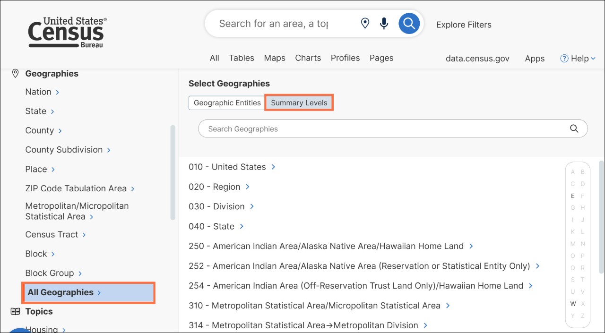Screen dimensions: 605x333
Task: Click the microphone icon for voice search
Action: (x=384, y=23)
